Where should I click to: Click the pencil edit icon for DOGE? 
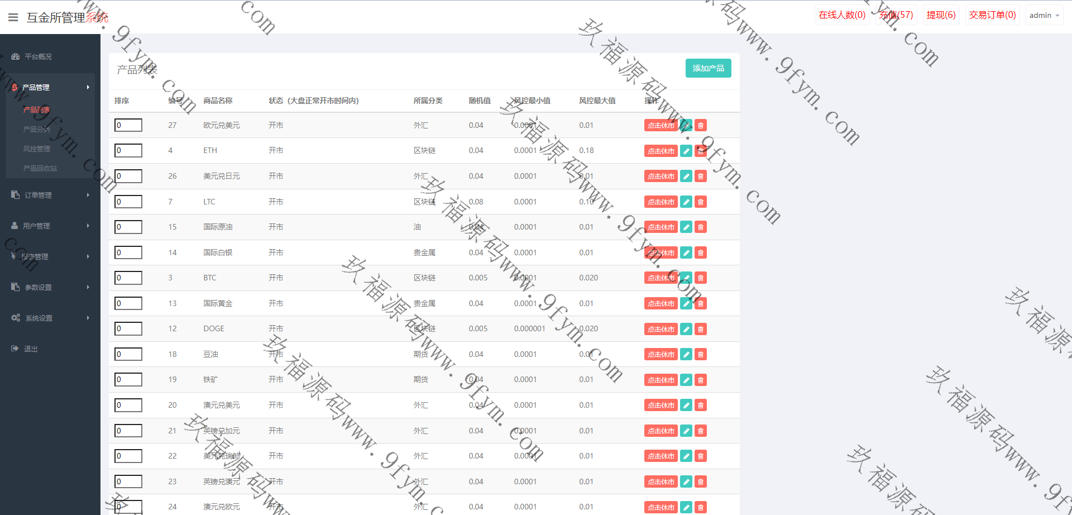(x=686, y=329)
